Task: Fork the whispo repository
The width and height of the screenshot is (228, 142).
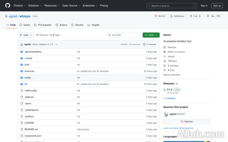Action: click(194, 16)
